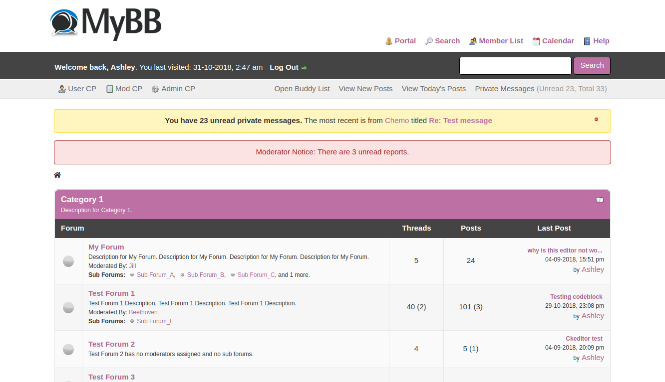Open Mod CP from the toolbar

pyautogui.click(x=128, y=89)
